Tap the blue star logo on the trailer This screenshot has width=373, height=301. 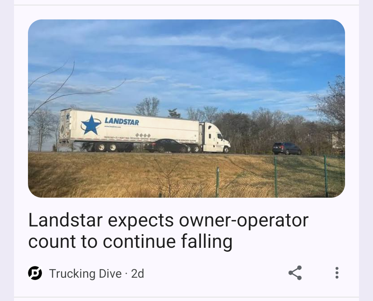[91, 125]
